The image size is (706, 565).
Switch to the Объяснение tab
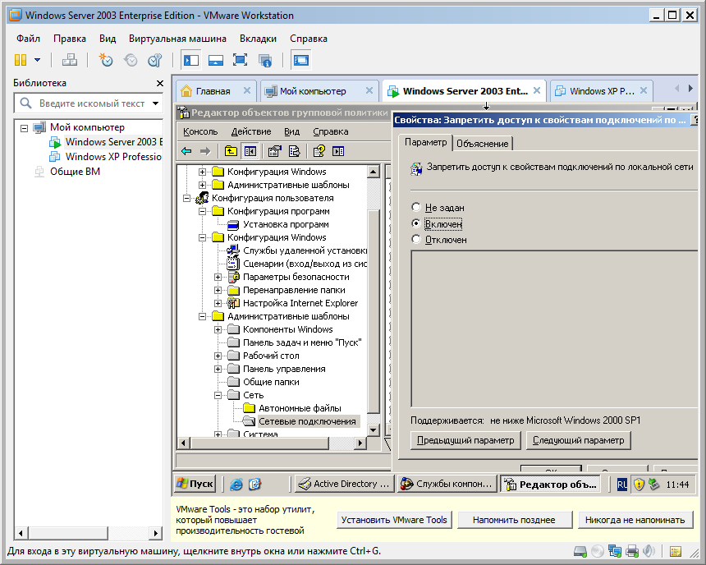(x=482, y=143)
